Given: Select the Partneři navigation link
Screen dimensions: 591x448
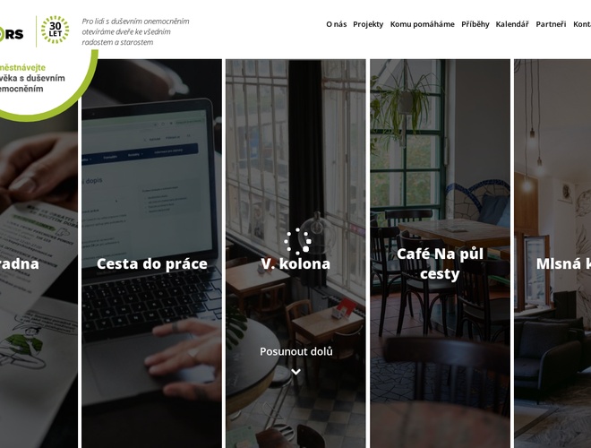Looking at the screenshot, I should 551,24.
